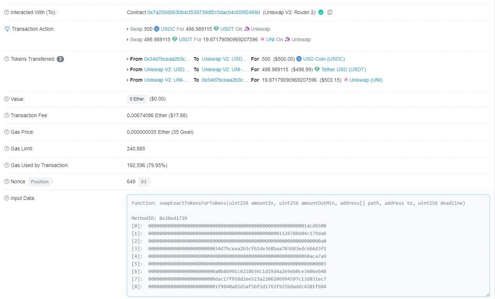The height and width of the screenshot is (299, 495).
Task: Click help icon next to Gas Price
Action: [7, 132]
